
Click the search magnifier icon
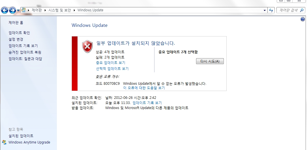(302, 10)
